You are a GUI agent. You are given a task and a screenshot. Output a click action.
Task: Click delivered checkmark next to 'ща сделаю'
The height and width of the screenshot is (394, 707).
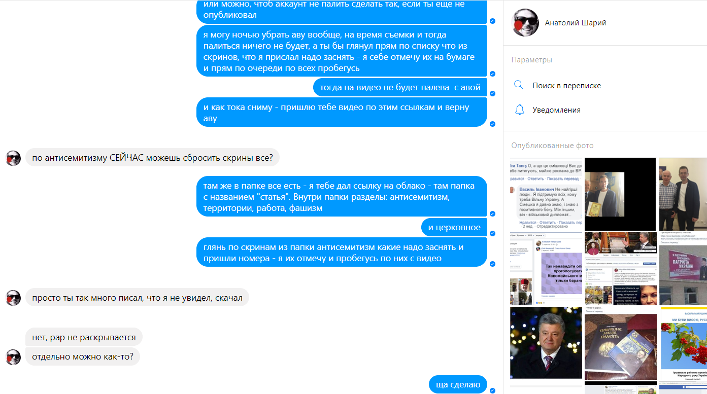(492, 390)
